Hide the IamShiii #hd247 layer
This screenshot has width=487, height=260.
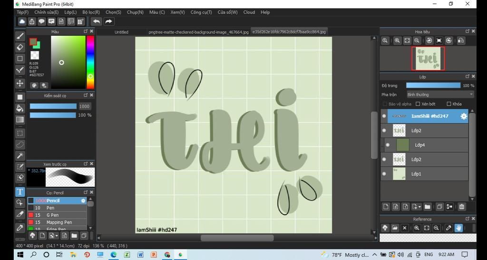pos(384,116)
